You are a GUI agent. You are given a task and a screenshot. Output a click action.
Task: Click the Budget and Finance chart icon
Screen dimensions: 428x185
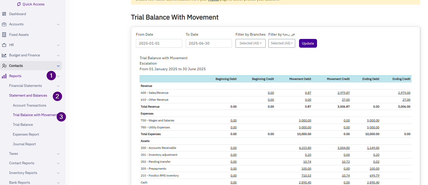tap(4, 55)
